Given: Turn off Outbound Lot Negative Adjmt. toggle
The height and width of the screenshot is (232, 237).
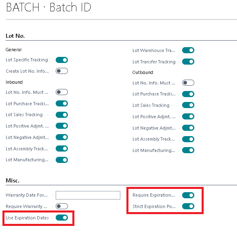Looking at the screenshot, I should pyautogui.click(x=188, y=128).
